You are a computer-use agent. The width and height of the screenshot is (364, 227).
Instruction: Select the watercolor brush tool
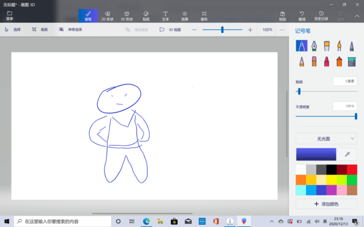pos(339,45)
